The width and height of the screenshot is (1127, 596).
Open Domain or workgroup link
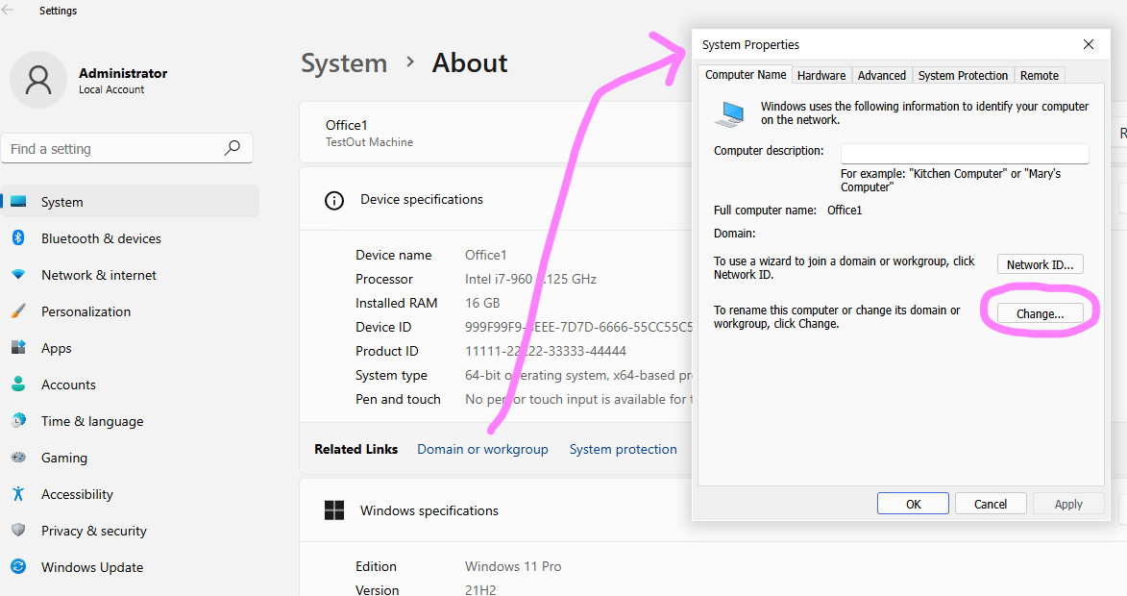coord(482,449)
